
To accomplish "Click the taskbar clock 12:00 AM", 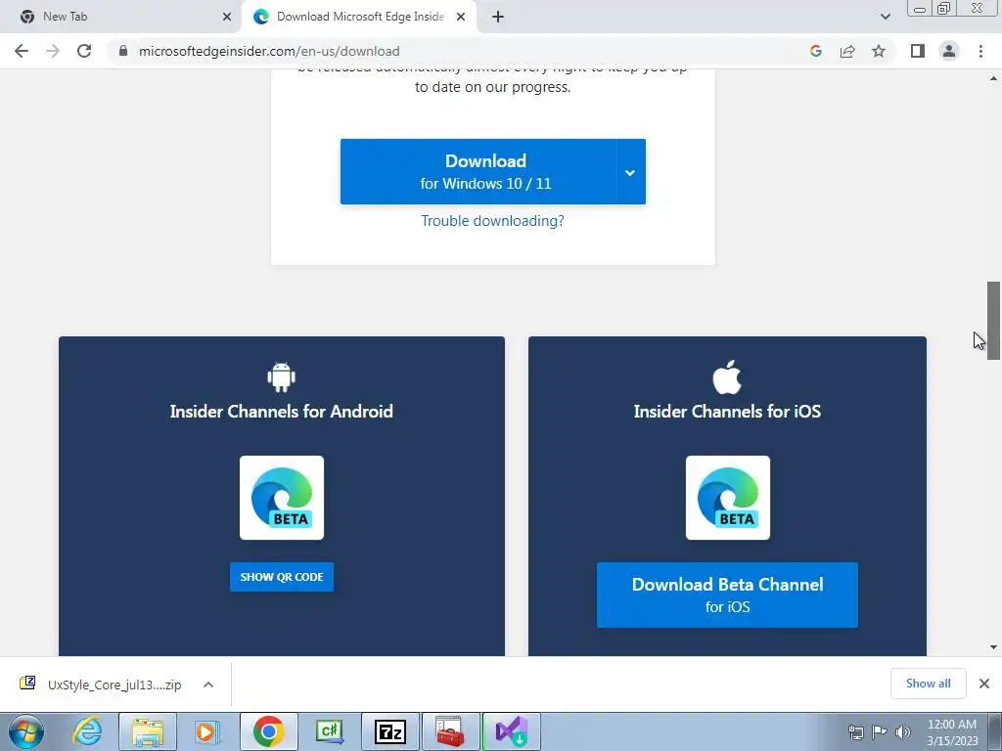I will click(x=952, y=725).
